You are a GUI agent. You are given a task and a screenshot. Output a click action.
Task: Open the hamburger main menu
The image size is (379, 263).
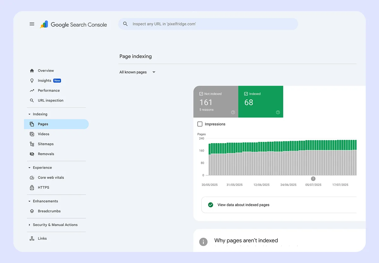[32, 24]
